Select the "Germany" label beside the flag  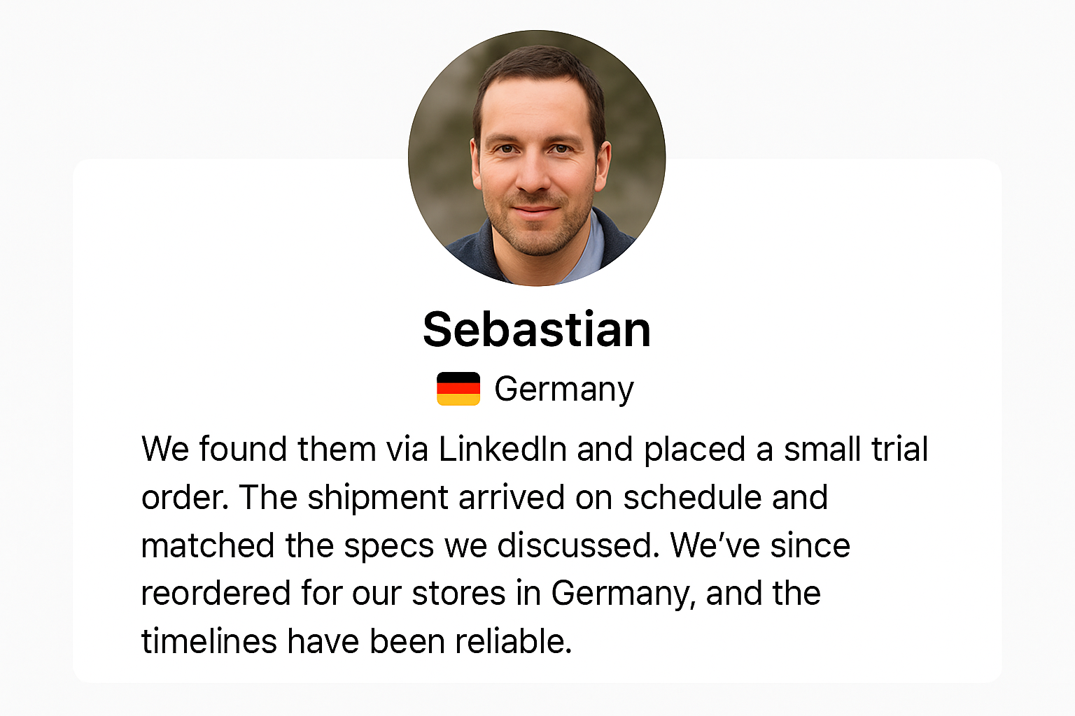point(564,389)
